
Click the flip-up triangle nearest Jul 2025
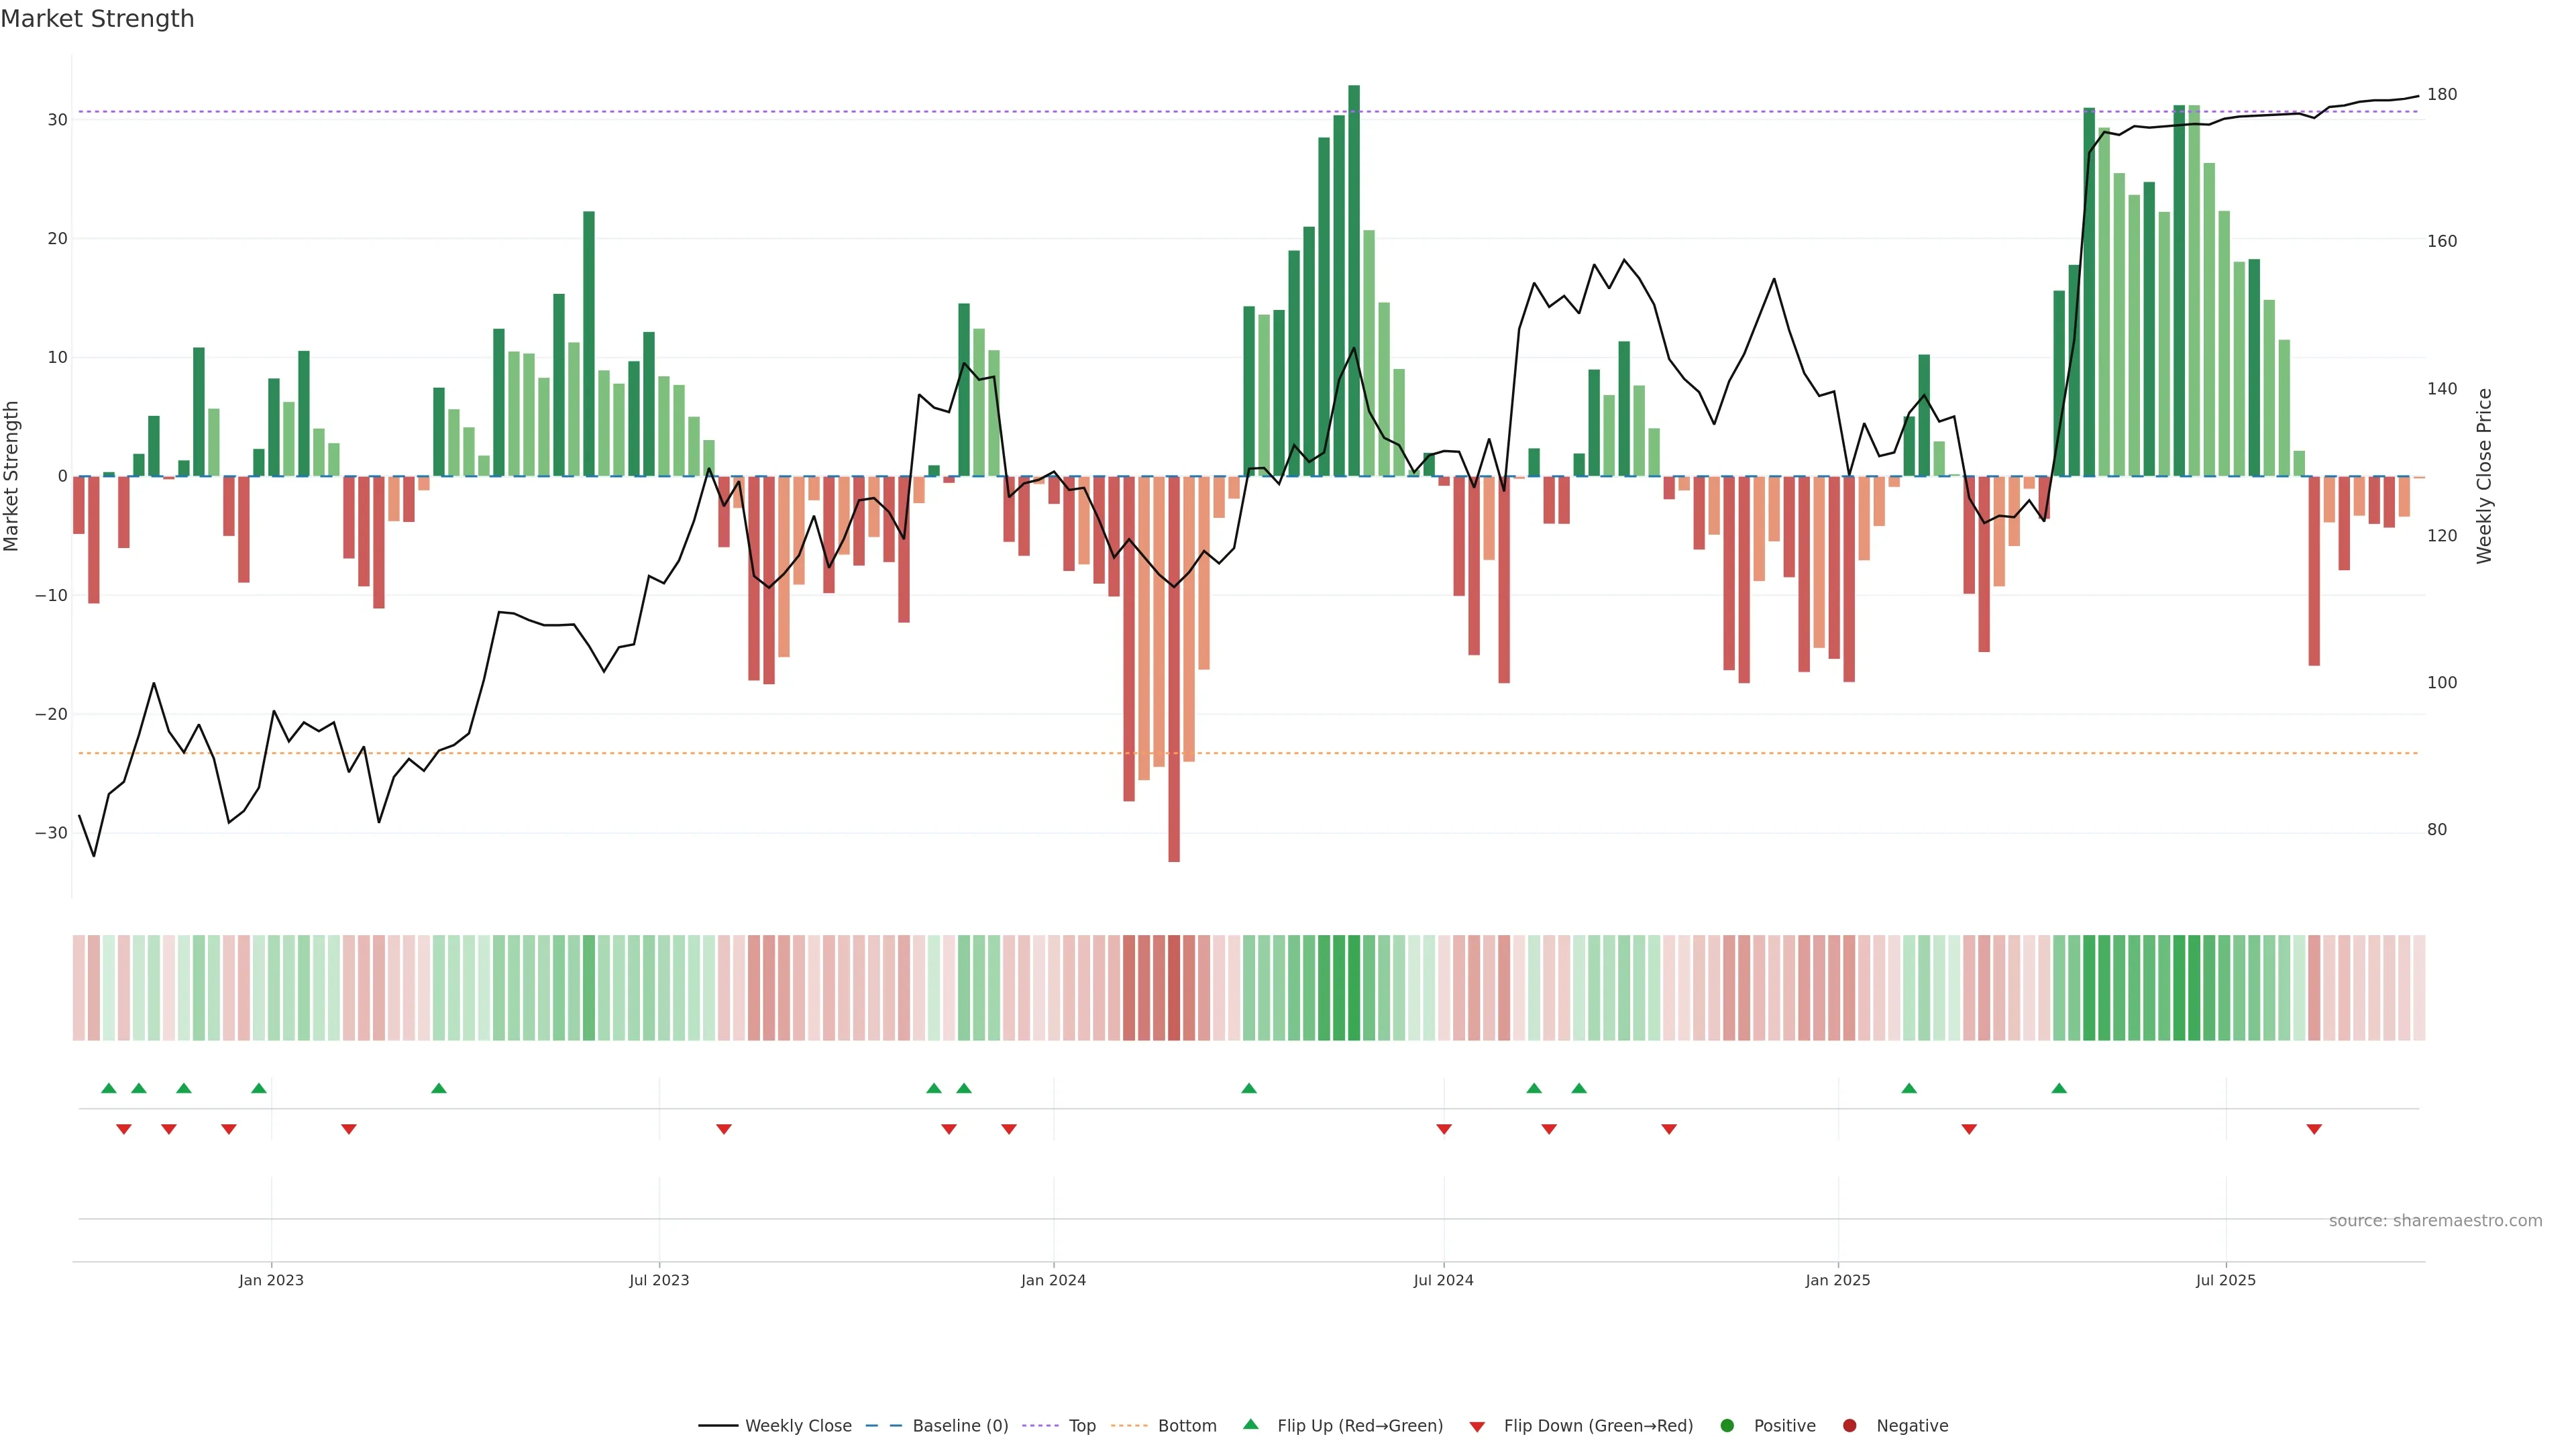pos(2059,1088)
